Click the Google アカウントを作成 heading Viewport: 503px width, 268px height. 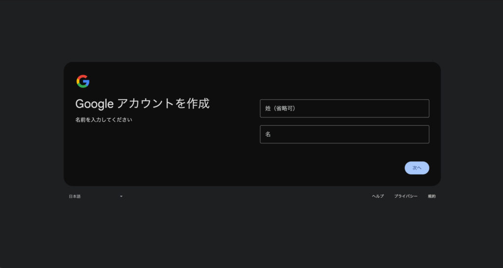142,104
